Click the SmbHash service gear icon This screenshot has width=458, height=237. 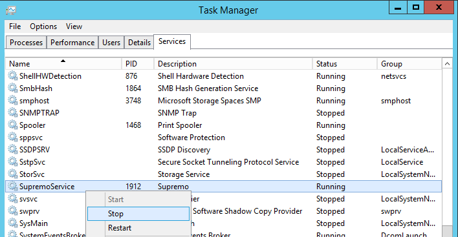pyautogui.click(x=12, y=88)
